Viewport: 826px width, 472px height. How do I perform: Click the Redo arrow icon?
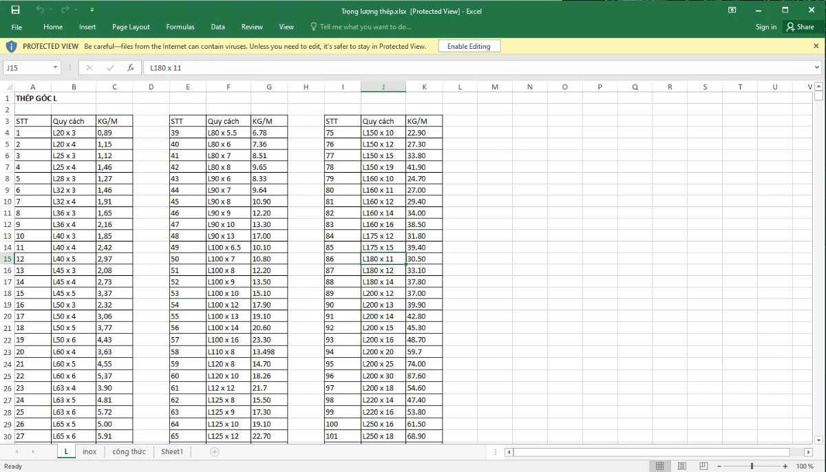pos(65,10)
